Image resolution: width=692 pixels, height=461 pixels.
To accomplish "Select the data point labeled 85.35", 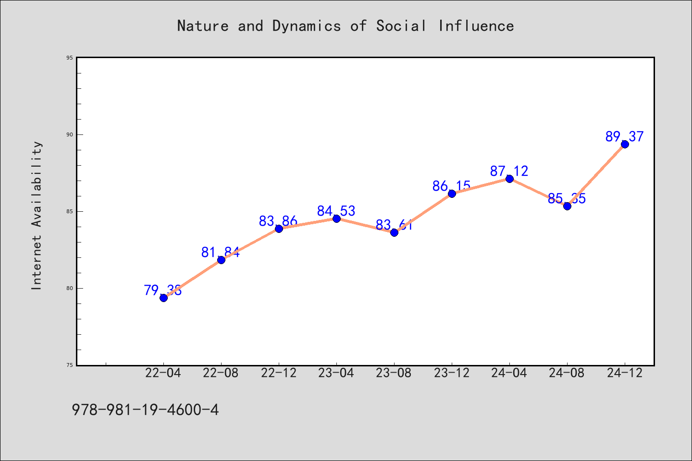I will pyautogui.click(x=567, y=206).
